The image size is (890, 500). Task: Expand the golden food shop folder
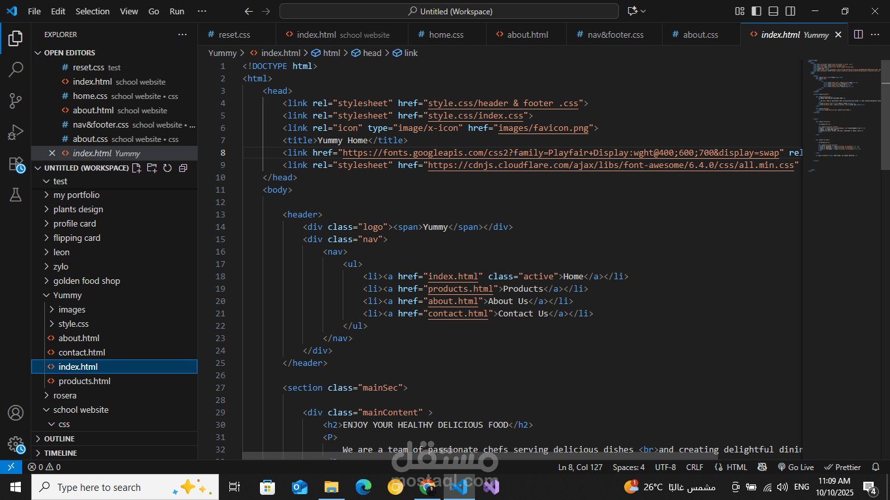87,281
